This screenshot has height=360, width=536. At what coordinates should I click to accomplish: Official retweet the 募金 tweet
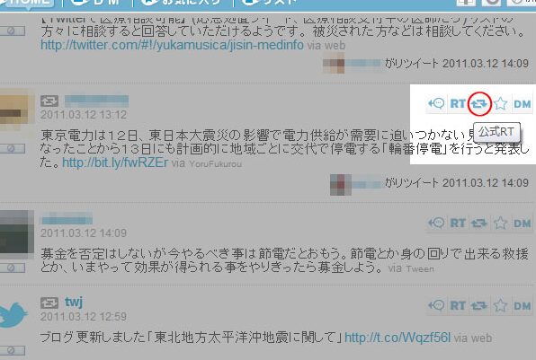[x=479, y=224]
